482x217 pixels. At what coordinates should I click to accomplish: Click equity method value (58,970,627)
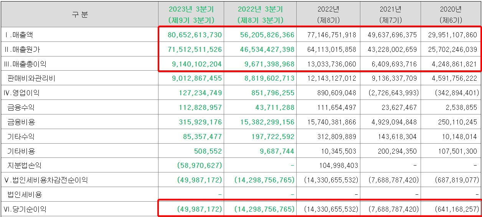tap(200, 166)
